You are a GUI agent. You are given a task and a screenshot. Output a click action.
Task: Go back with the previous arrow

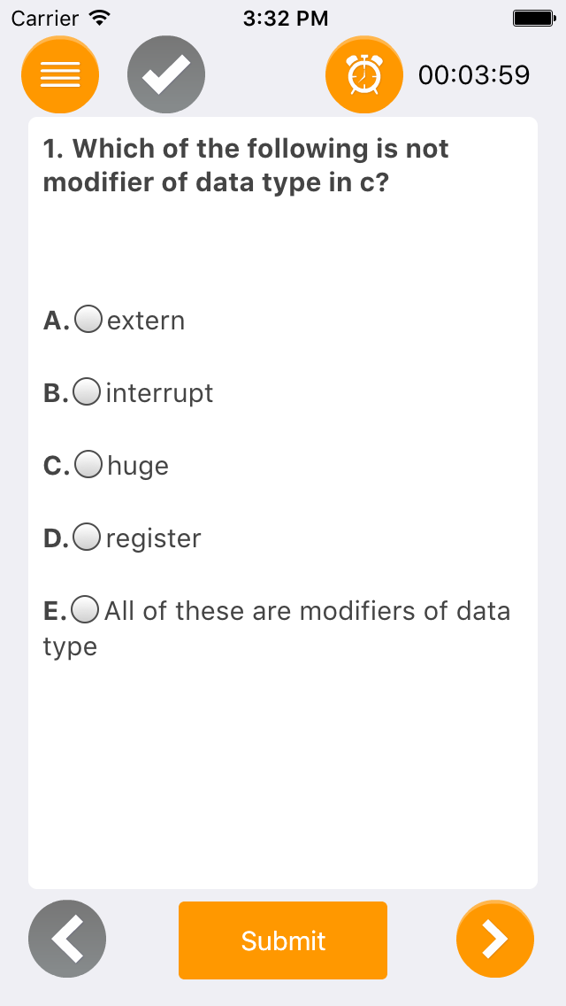pyautogui.click(x=67, y=940)
